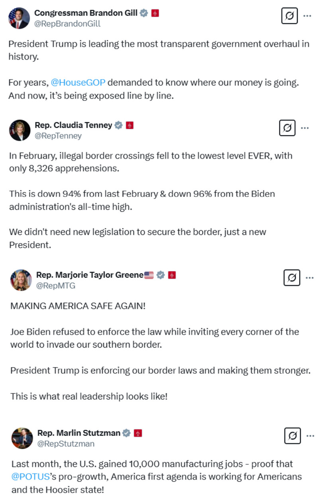Click red affiliation badge next to Rep. Marlin Stutzman

point(138,433)
